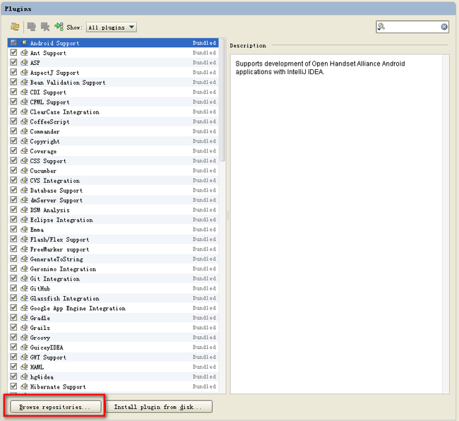This screenshot has height=421, width=459.
Task: Click the Geronimo Integration plugin icon
Action: [24, 268]
